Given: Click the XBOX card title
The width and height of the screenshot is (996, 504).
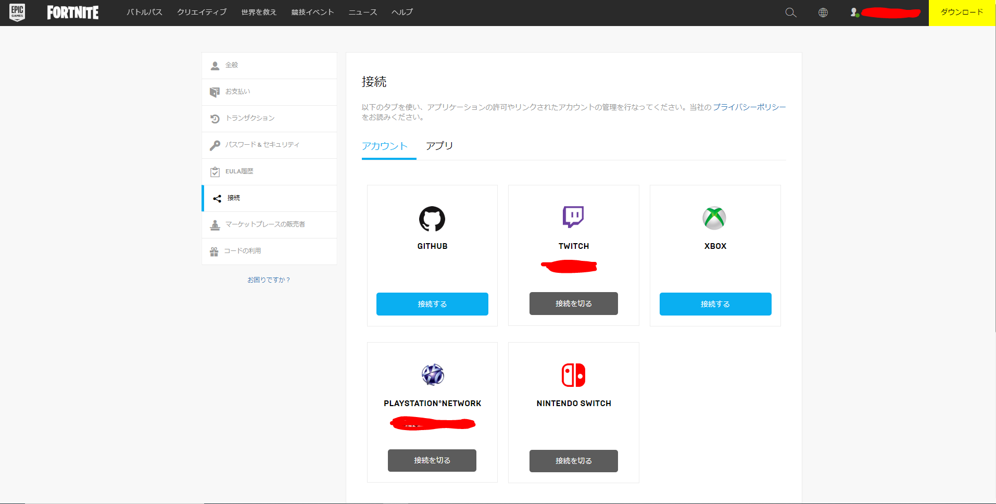Looking at the screenshot, I should pos(715,246).
